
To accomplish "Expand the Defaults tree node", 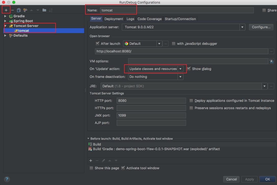I will pos(5,35).
